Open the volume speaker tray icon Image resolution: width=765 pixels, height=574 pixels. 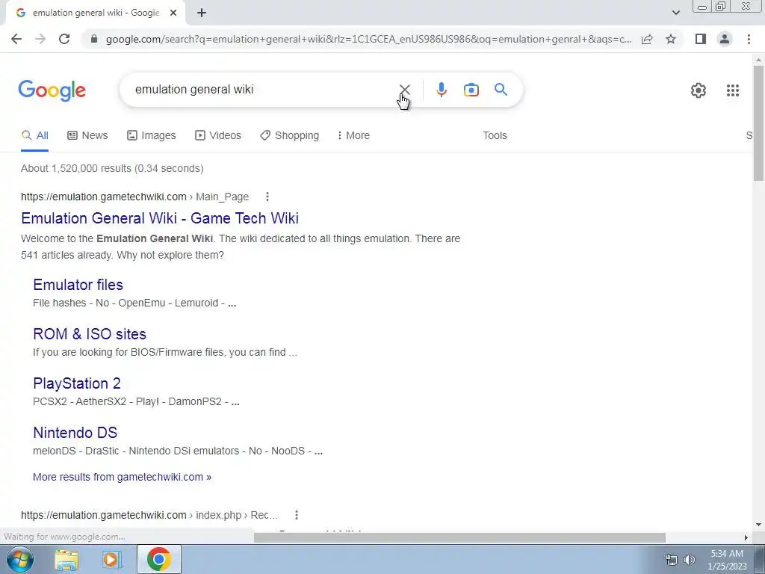[690, 560]
